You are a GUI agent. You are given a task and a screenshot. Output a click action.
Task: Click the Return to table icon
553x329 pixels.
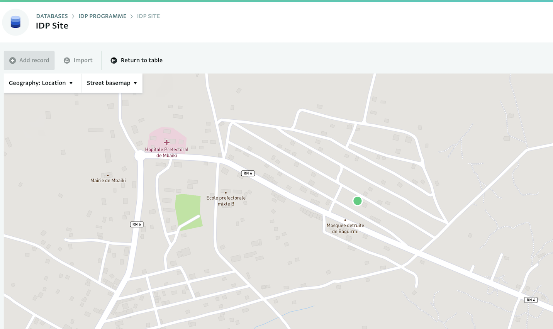pyautogui.click(x=114, y=61)
